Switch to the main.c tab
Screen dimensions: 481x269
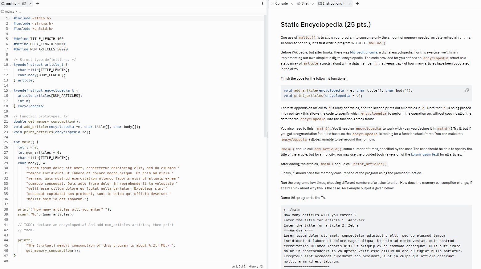click(11, 4)
